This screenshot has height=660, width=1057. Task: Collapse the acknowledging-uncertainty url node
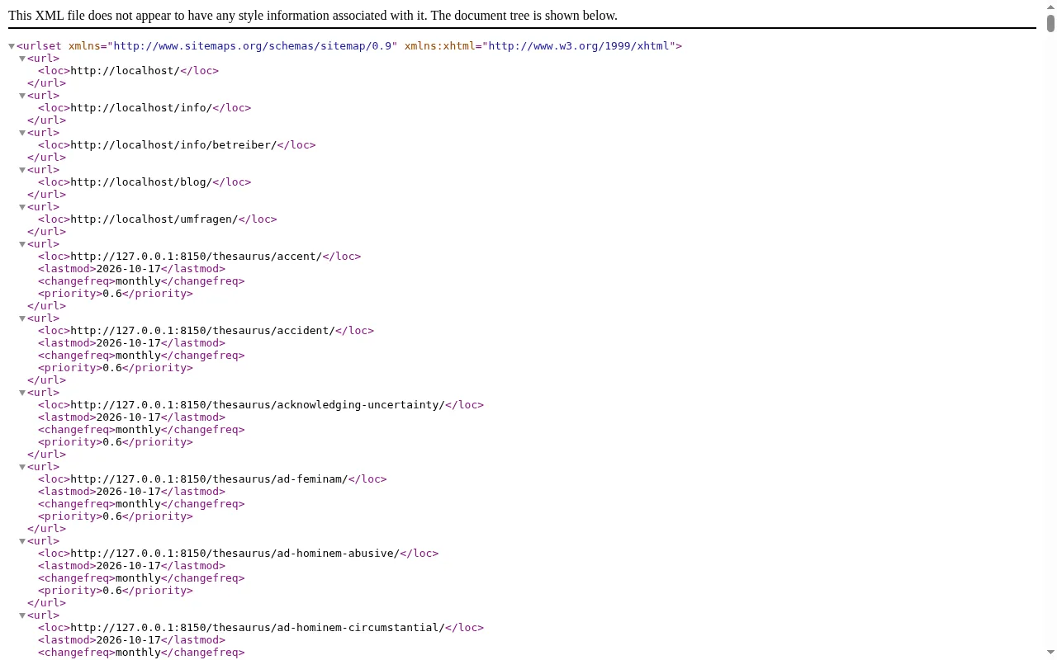click(x=22, y=393)
